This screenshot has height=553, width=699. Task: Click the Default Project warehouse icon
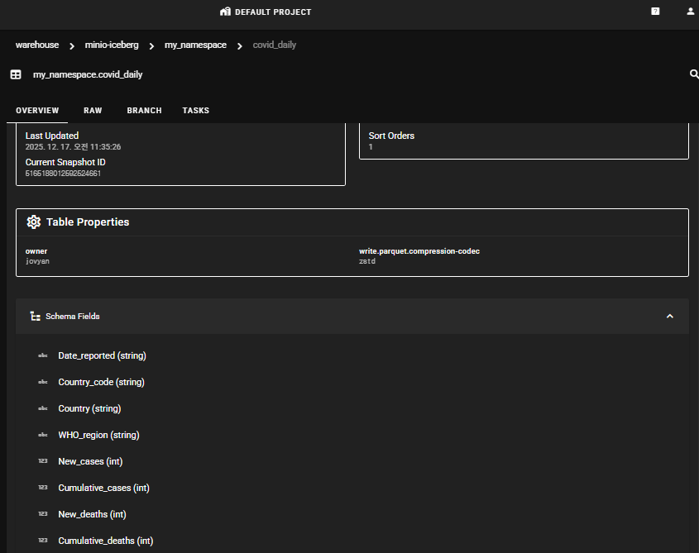click(x=225, y=12)
